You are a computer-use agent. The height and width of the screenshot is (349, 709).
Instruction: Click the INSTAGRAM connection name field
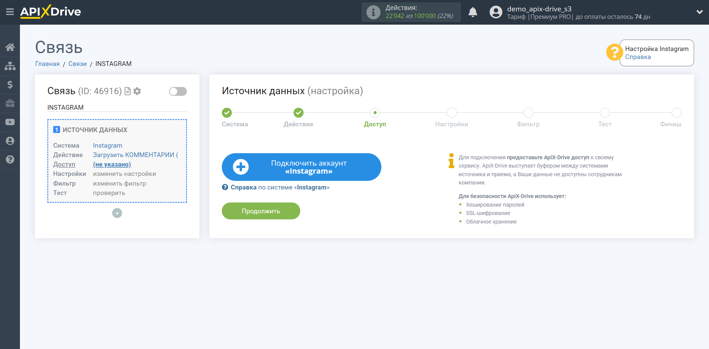[117, 107]
